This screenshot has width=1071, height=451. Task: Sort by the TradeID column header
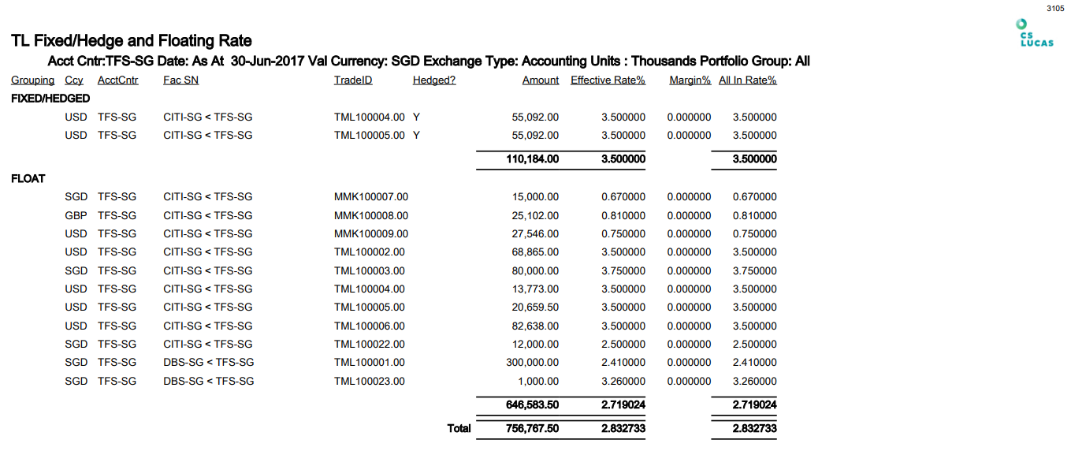coord(352,80)
